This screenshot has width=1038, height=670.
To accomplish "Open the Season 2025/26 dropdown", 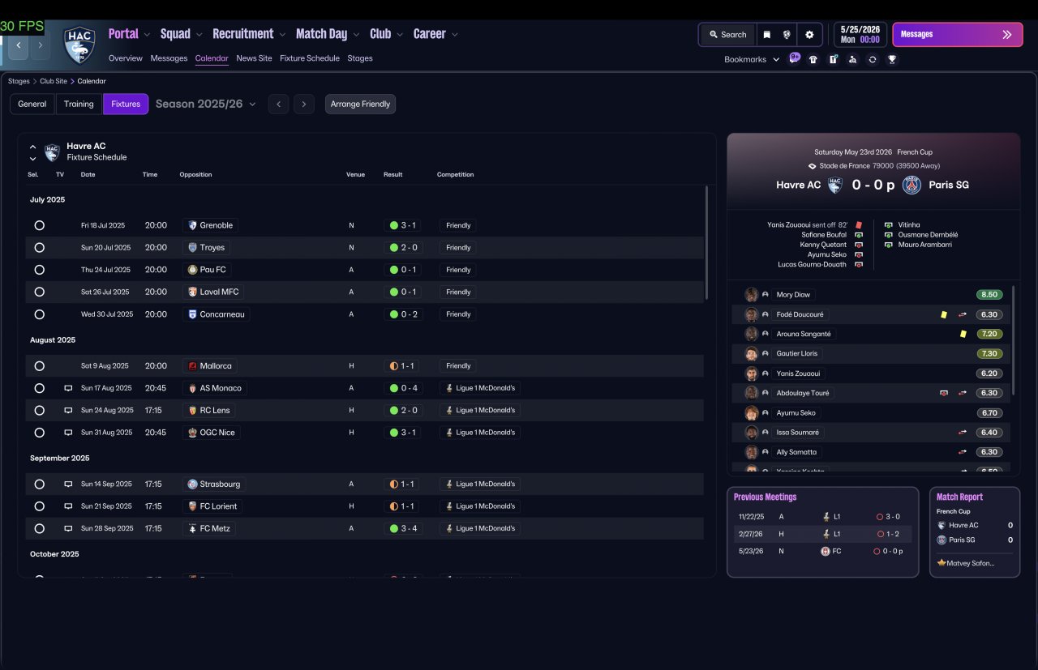I will pos(206,104).
